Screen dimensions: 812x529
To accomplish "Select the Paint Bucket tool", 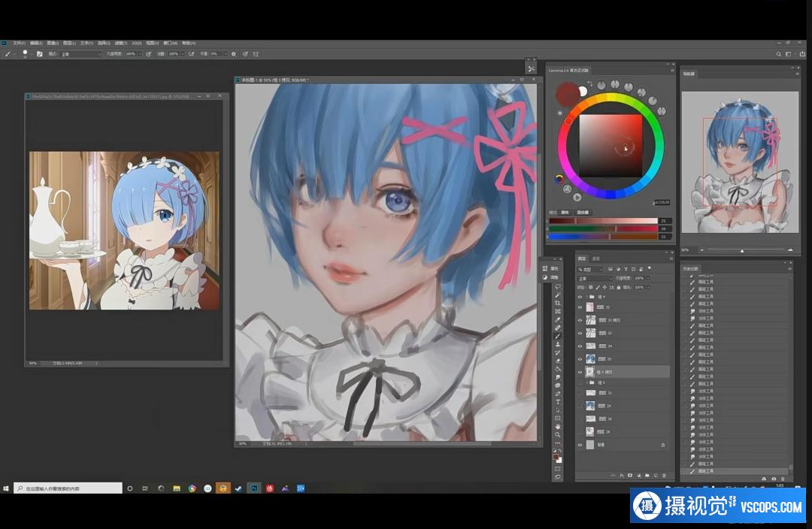I will coord(558,368).
